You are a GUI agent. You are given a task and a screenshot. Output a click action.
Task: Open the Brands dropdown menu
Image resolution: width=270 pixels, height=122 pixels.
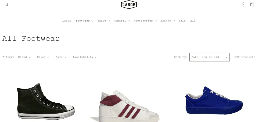[x=167, y=21]
